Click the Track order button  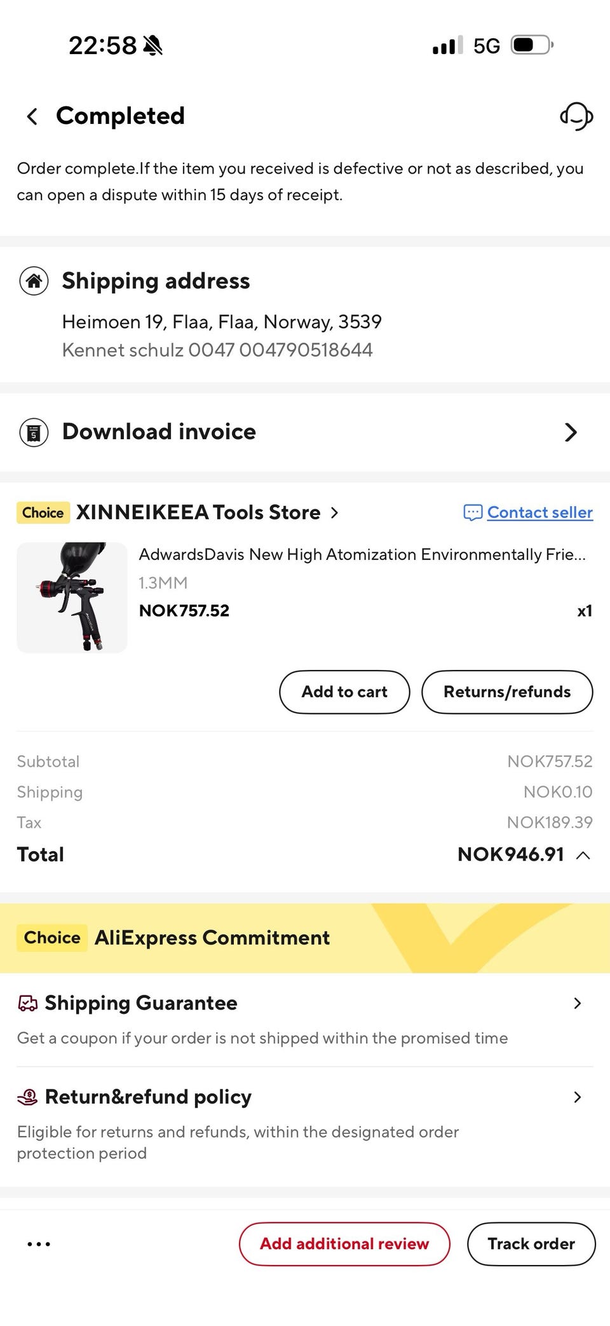pyautogui.click(x=531, y=1243)
